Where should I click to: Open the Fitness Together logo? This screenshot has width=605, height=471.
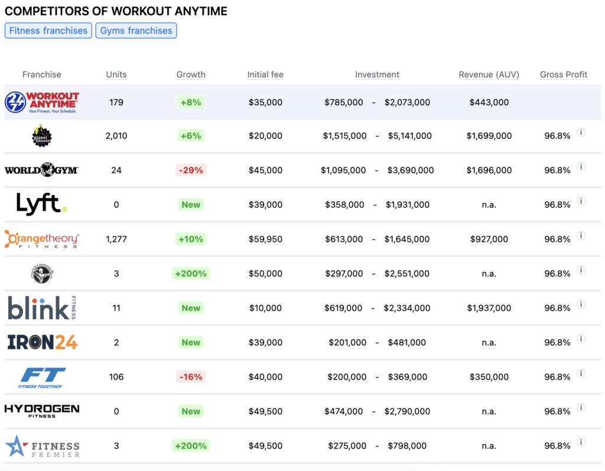(x=42, y=377)
